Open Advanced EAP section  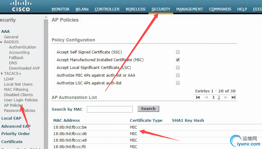tap(16, 126)
